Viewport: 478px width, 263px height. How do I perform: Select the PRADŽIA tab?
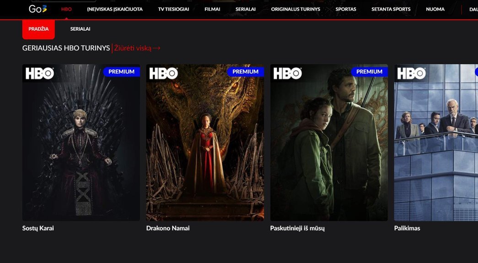pos(38,29)
